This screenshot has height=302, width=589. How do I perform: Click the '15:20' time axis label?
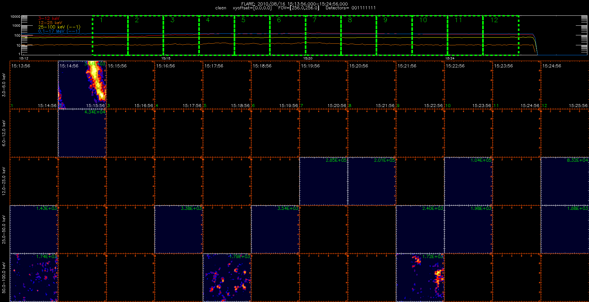(x=308, y=58)
